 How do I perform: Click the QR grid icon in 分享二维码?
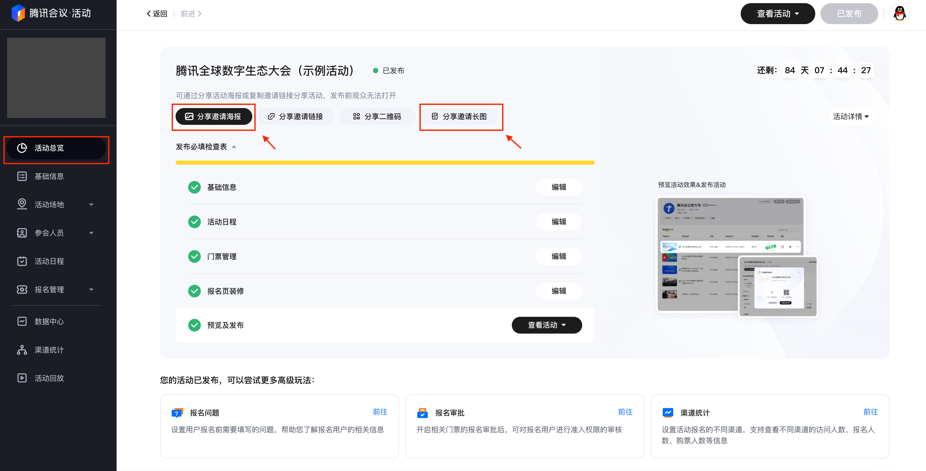pyautogui.click(x=356, y=116)
